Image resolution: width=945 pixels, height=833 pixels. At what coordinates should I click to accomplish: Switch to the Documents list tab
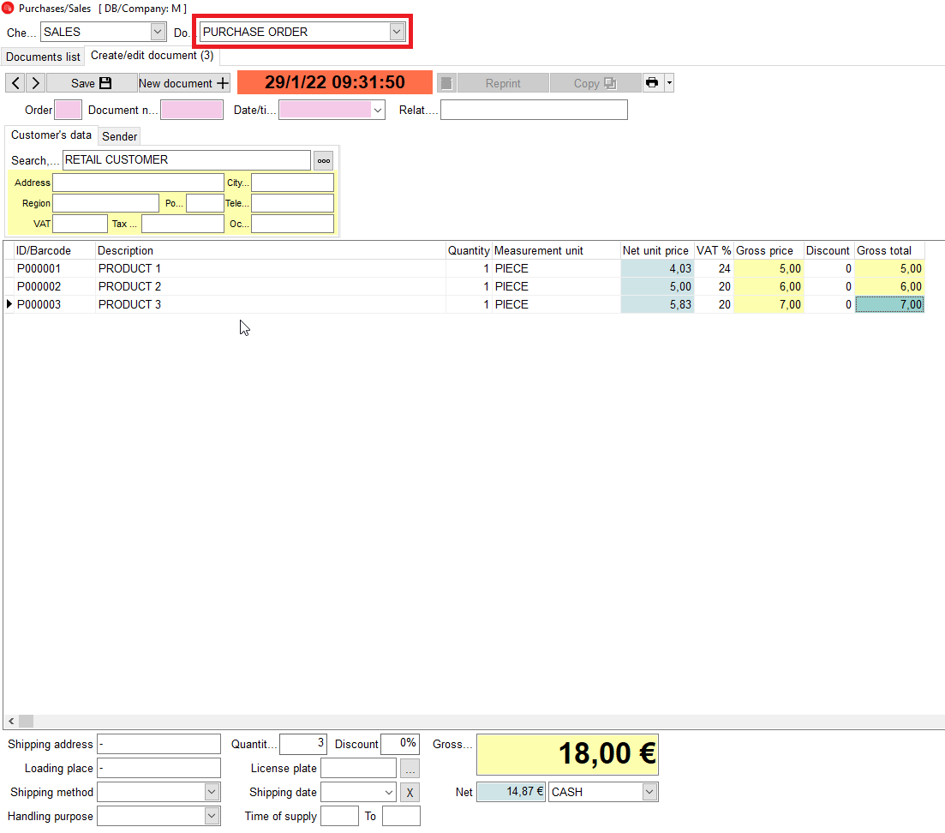tap(43, 57)
